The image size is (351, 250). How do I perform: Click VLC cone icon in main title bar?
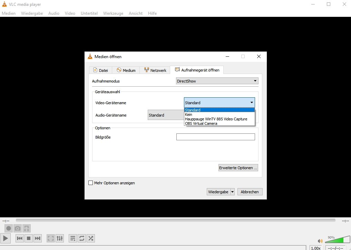click(x=4, y=4)
